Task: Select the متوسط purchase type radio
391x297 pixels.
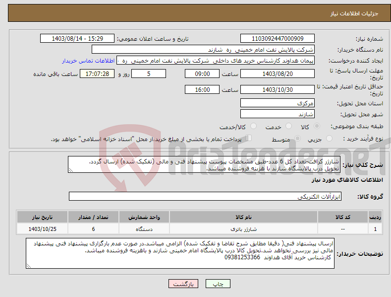Action: tap(297, 139)
